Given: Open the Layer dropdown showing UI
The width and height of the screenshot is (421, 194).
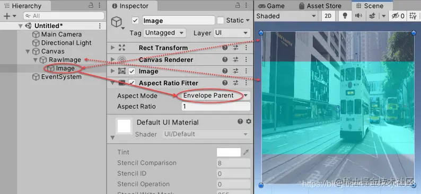Looking at the screenshot, I should (x=232, y=33).
